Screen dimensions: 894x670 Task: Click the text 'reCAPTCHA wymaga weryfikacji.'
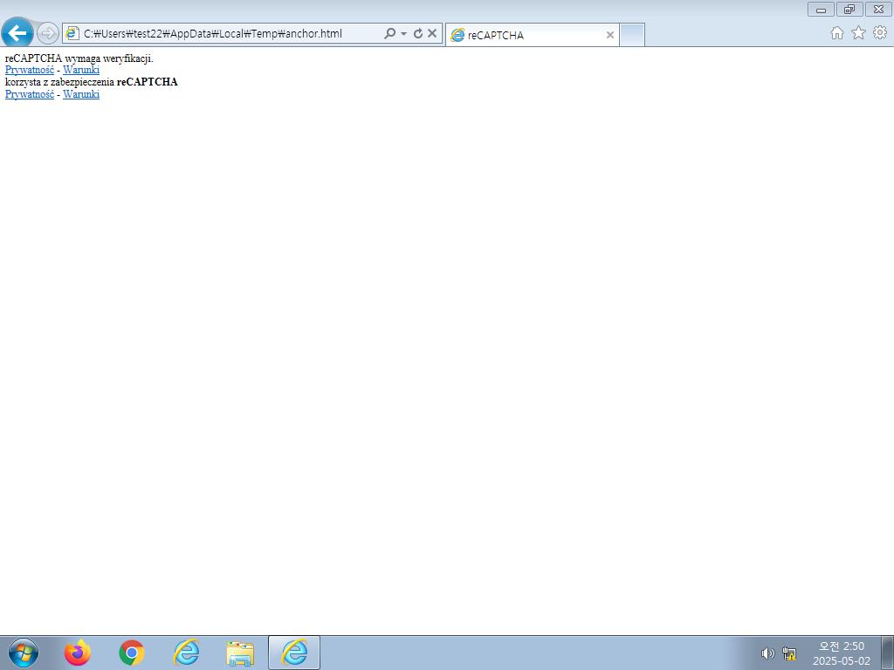coord(79,58)
